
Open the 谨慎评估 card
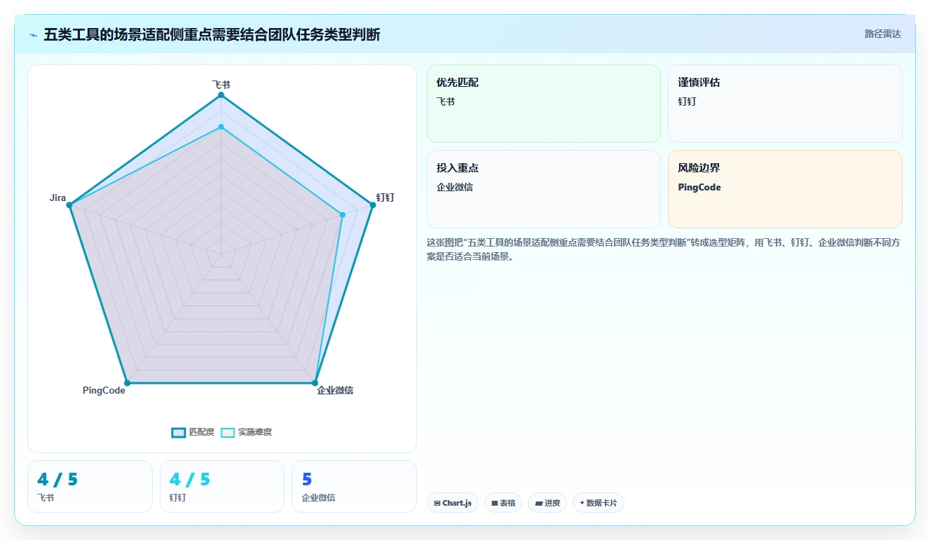coord(785,104)
